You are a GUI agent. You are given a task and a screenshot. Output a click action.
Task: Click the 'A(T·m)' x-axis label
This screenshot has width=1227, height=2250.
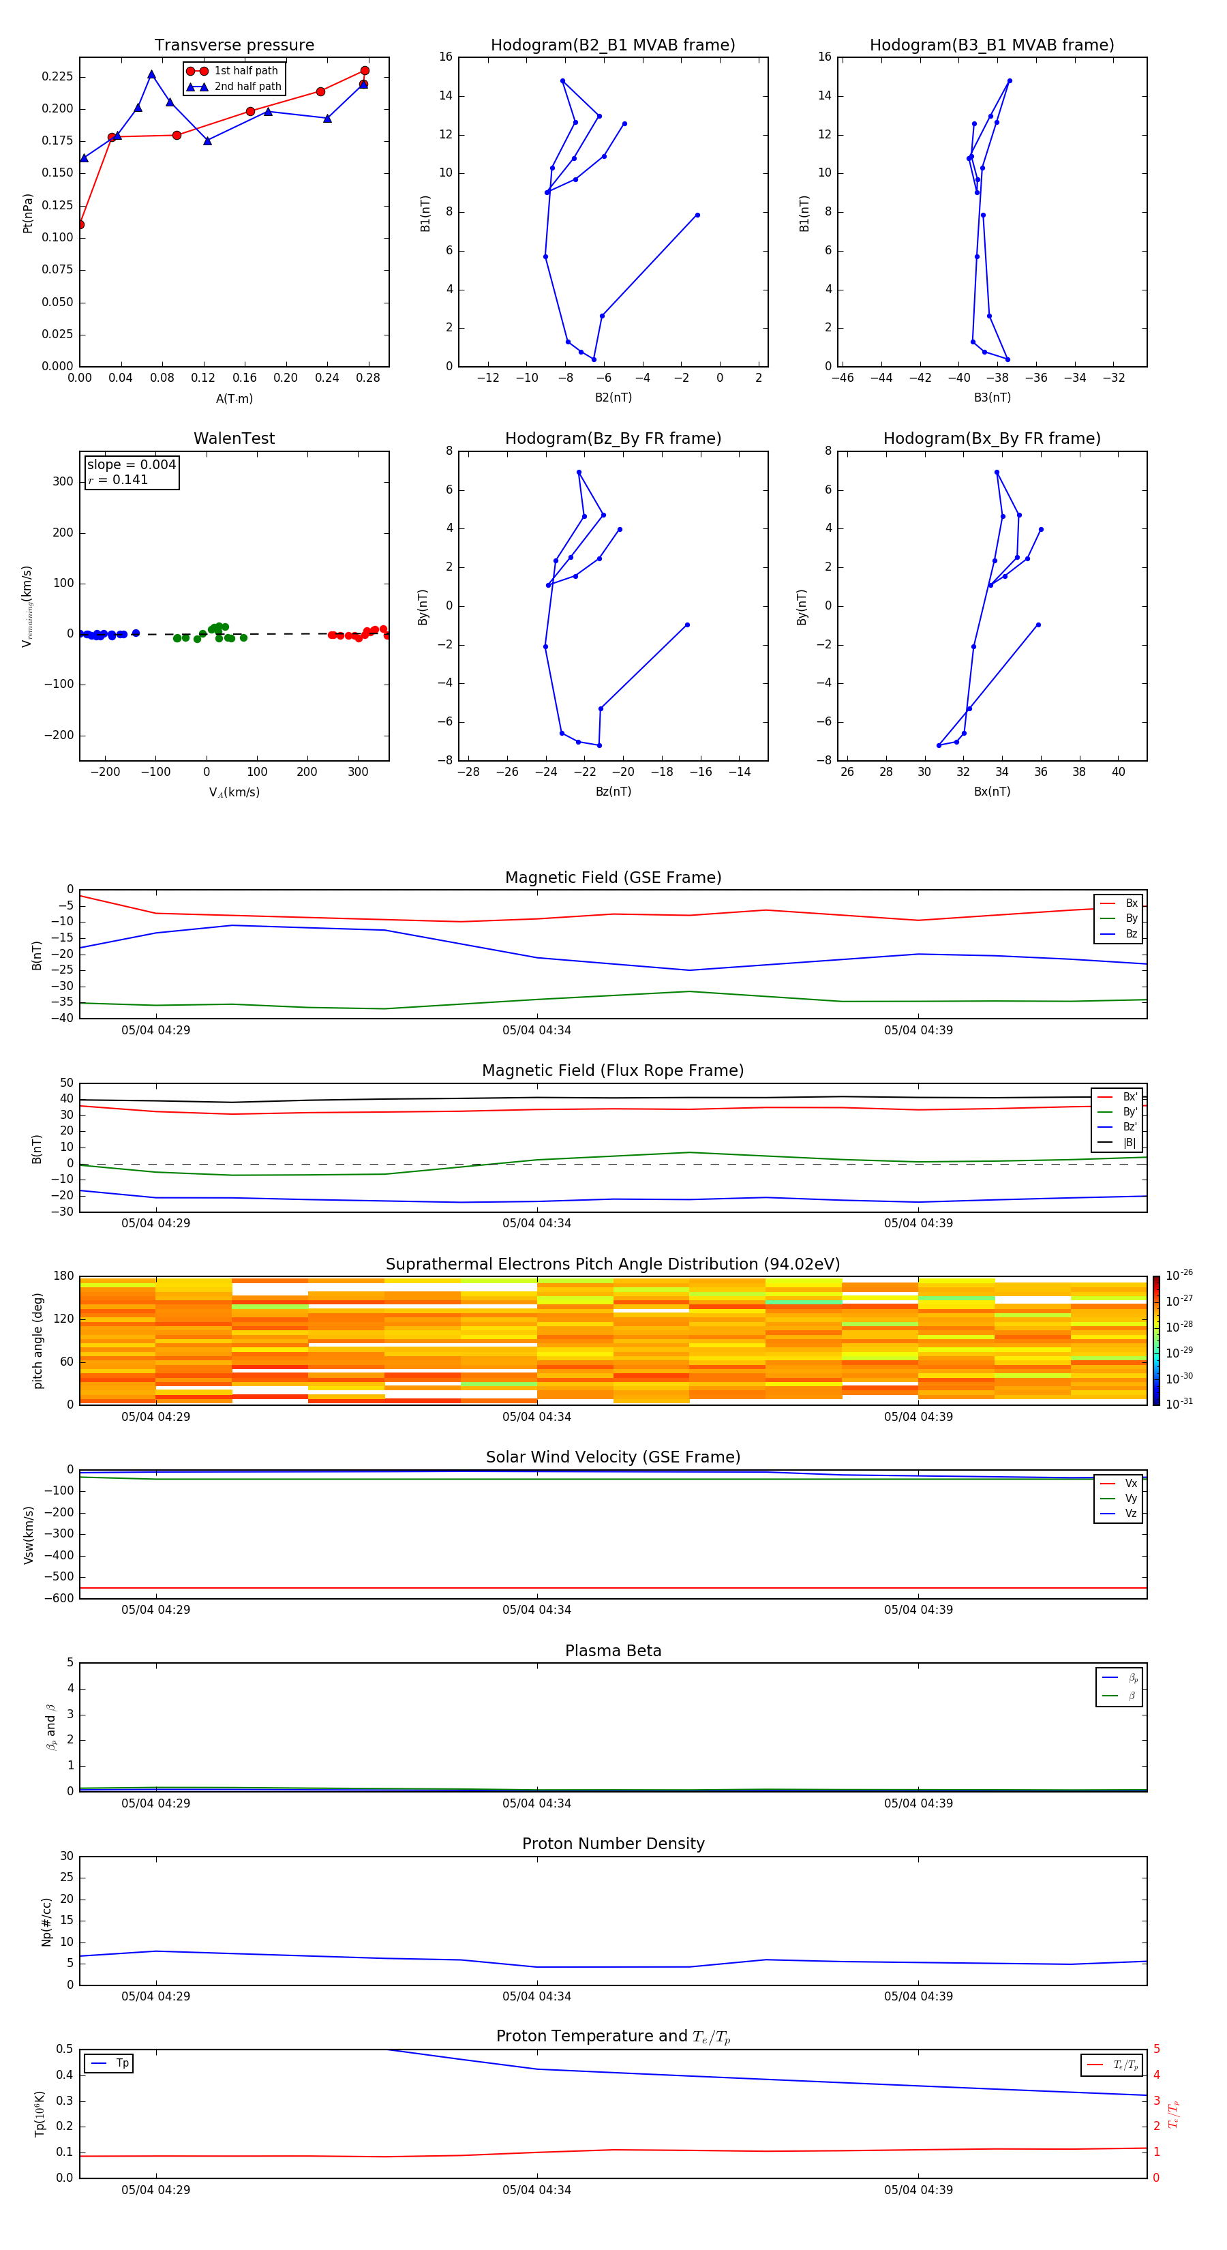click(x=234, y=399)
